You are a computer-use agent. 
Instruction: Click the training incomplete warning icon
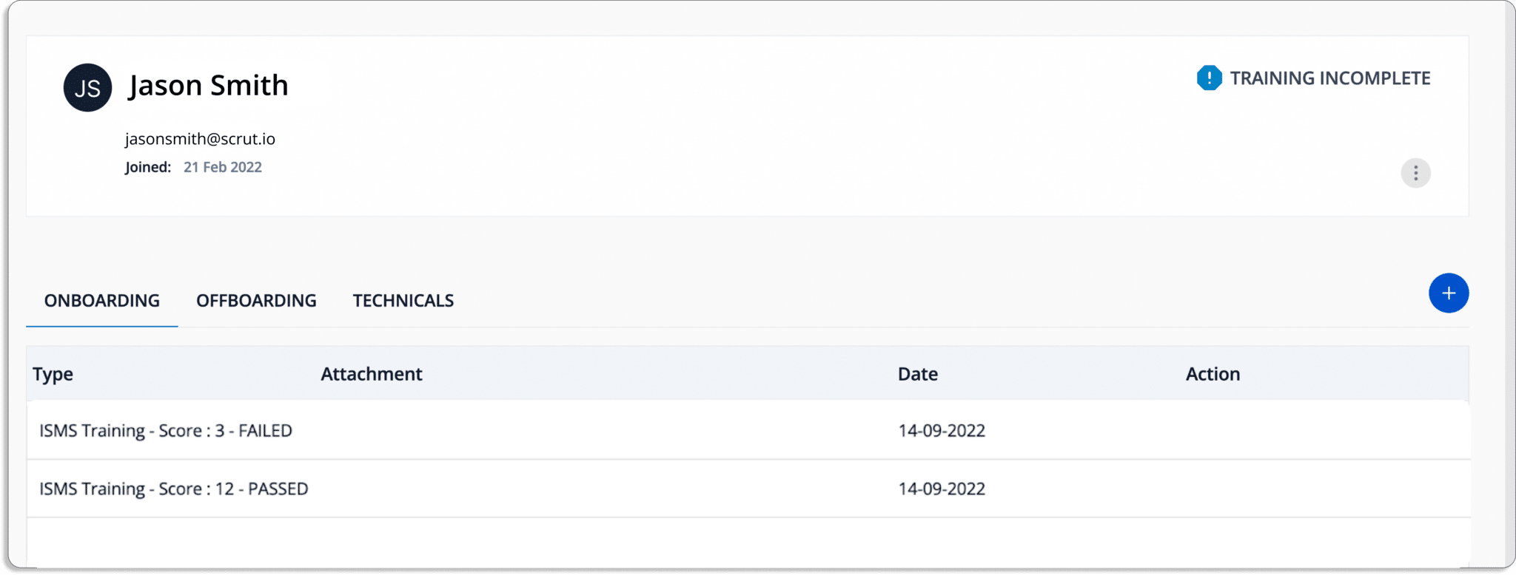tap(1209, 78)
